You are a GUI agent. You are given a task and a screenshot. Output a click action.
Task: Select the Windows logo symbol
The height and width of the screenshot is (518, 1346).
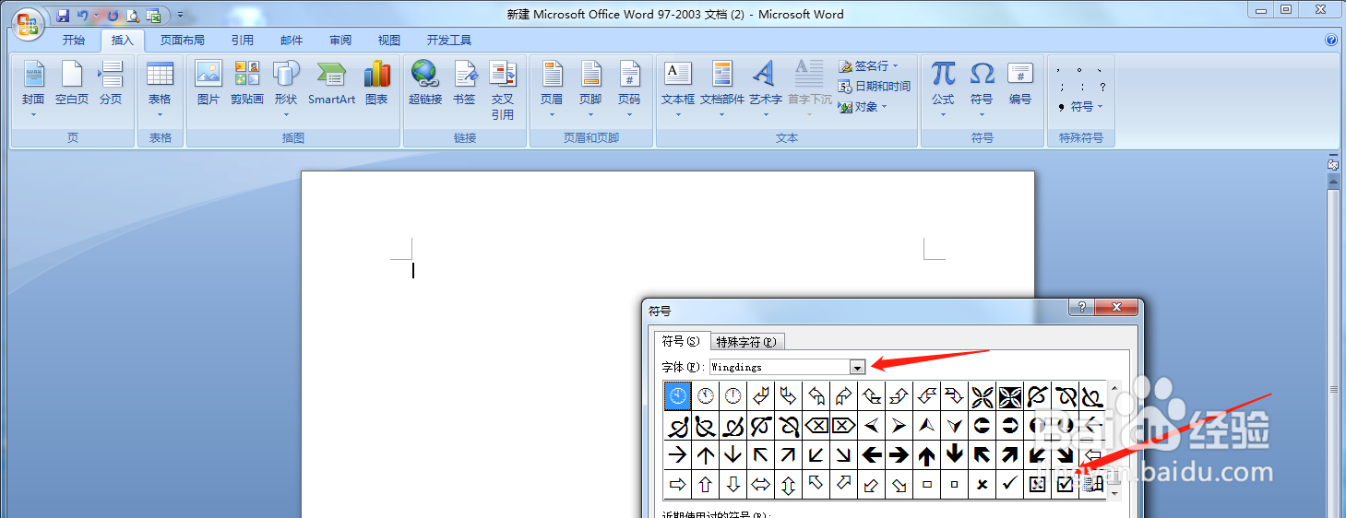1093,484
